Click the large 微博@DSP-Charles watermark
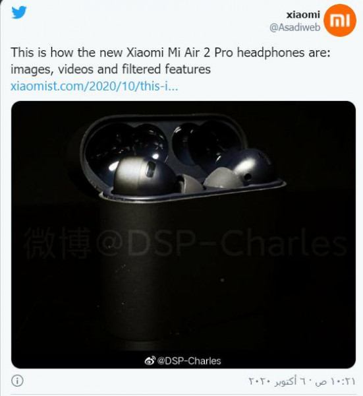This screenshot has width=363, height=396. point(185,243)
